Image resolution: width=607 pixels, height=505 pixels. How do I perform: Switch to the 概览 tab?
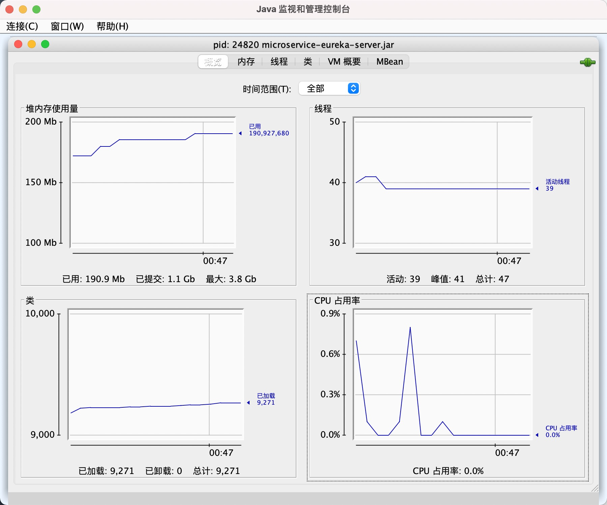213,62
